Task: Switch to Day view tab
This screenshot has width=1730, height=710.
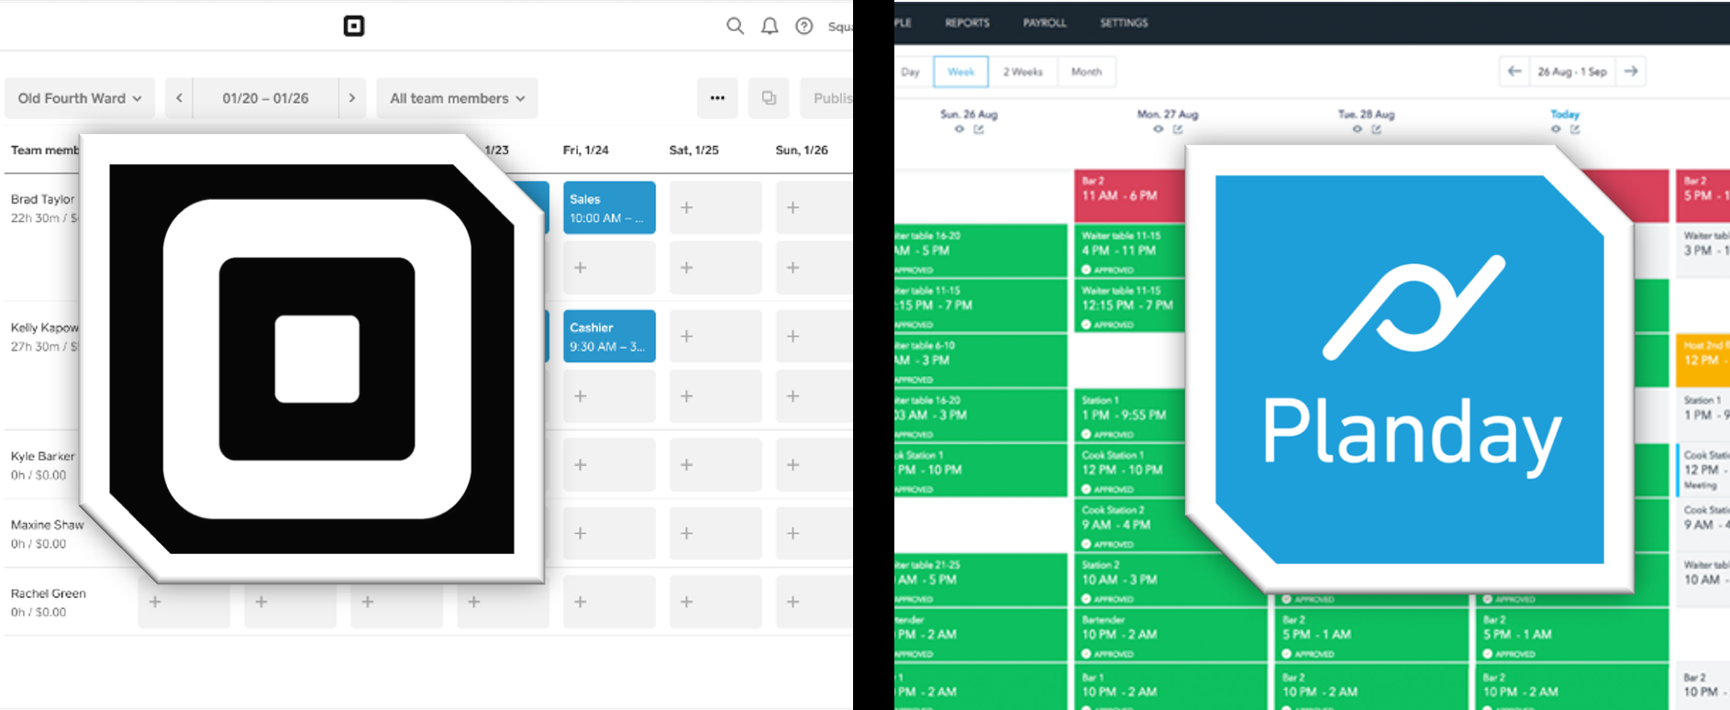Action: (x=911, y=72)
